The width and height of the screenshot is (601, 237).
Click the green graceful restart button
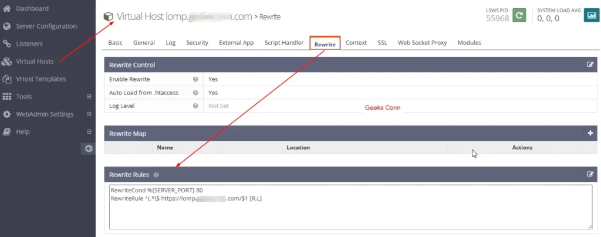[x=519, y=15]
